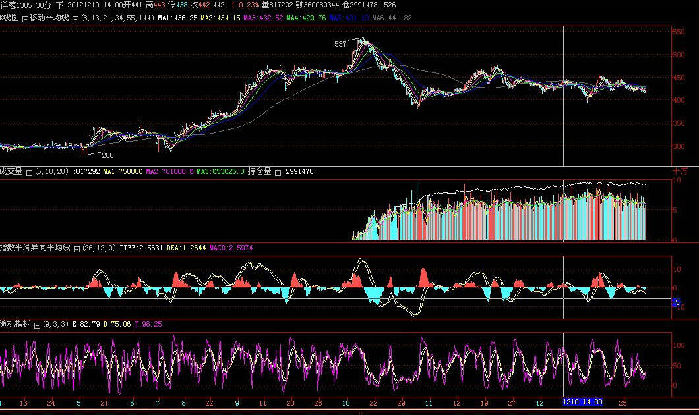
Task: Click the 550 price axis label
Action: [x=679, y=32]
